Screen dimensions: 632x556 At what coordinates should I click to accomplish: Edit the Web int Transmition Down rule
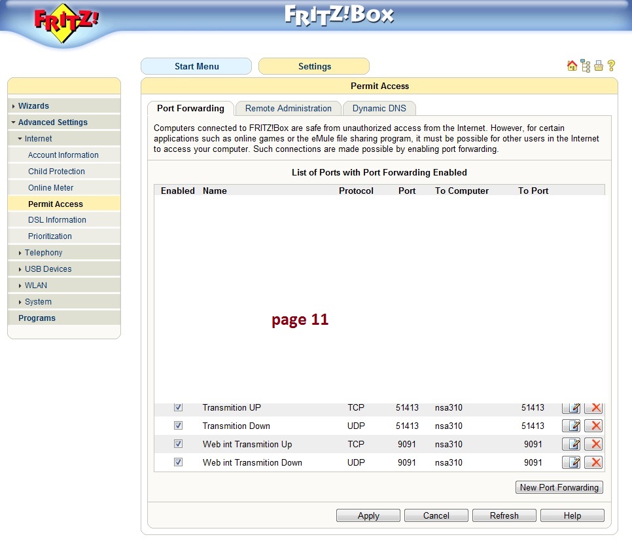point(571,462)
